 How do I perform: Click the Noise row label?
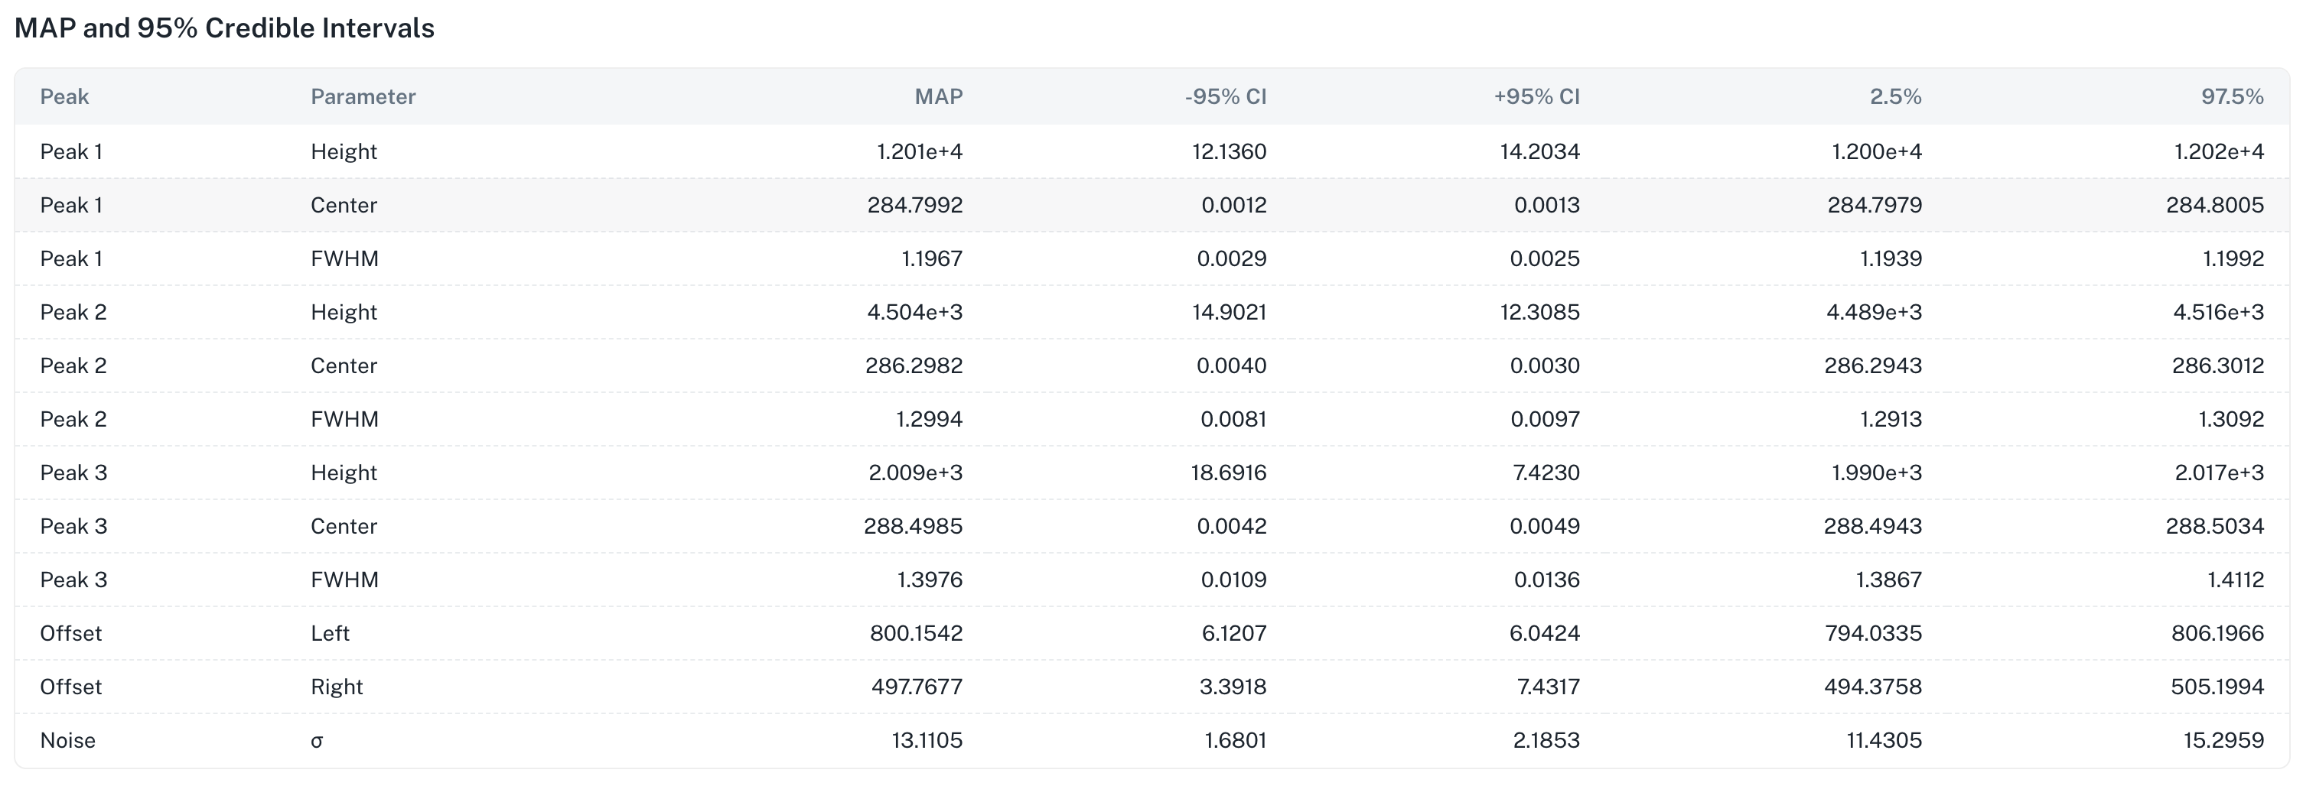pyautogui.click(x=68, y=742)
